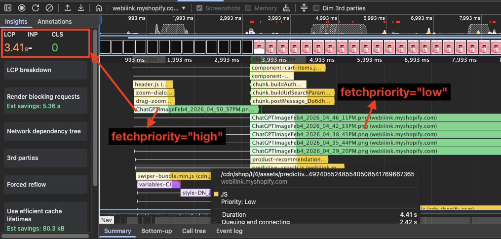Start recording a performance trace
The height and width of the screenshot is (239, 501).
22,8
